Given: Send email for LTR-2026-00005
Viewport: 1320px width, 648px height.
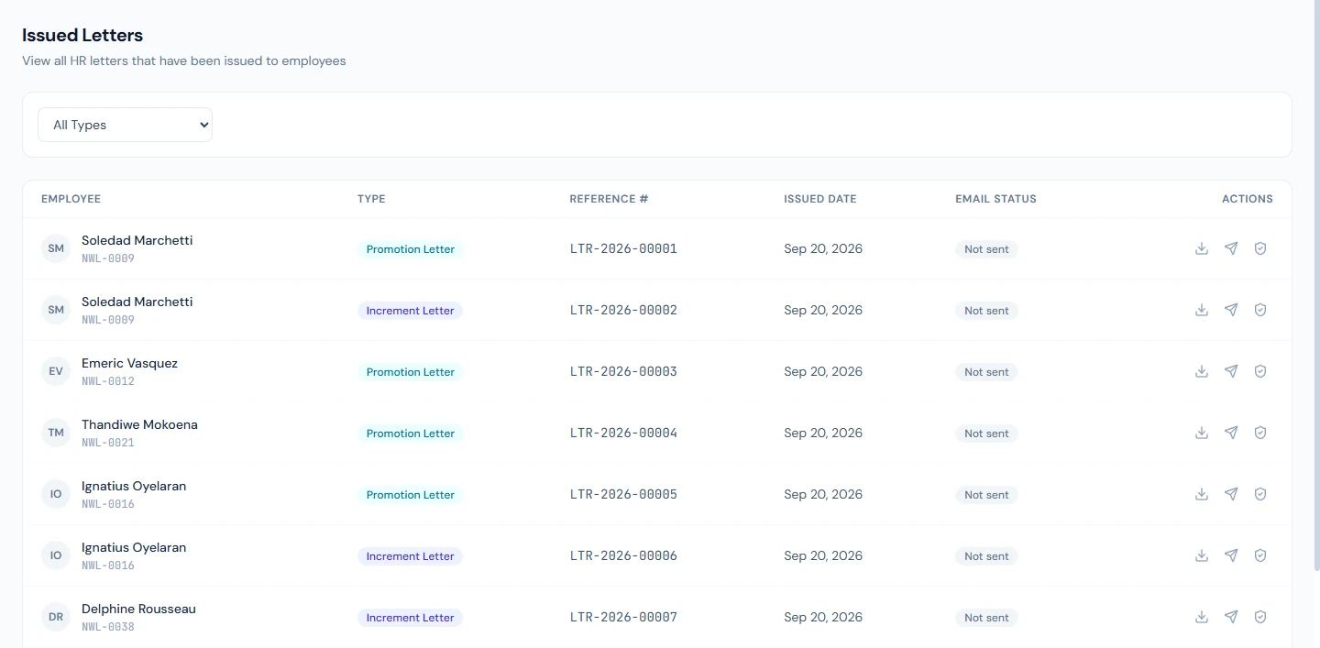Looking at the screenshot, I should tap(1231, 494).
